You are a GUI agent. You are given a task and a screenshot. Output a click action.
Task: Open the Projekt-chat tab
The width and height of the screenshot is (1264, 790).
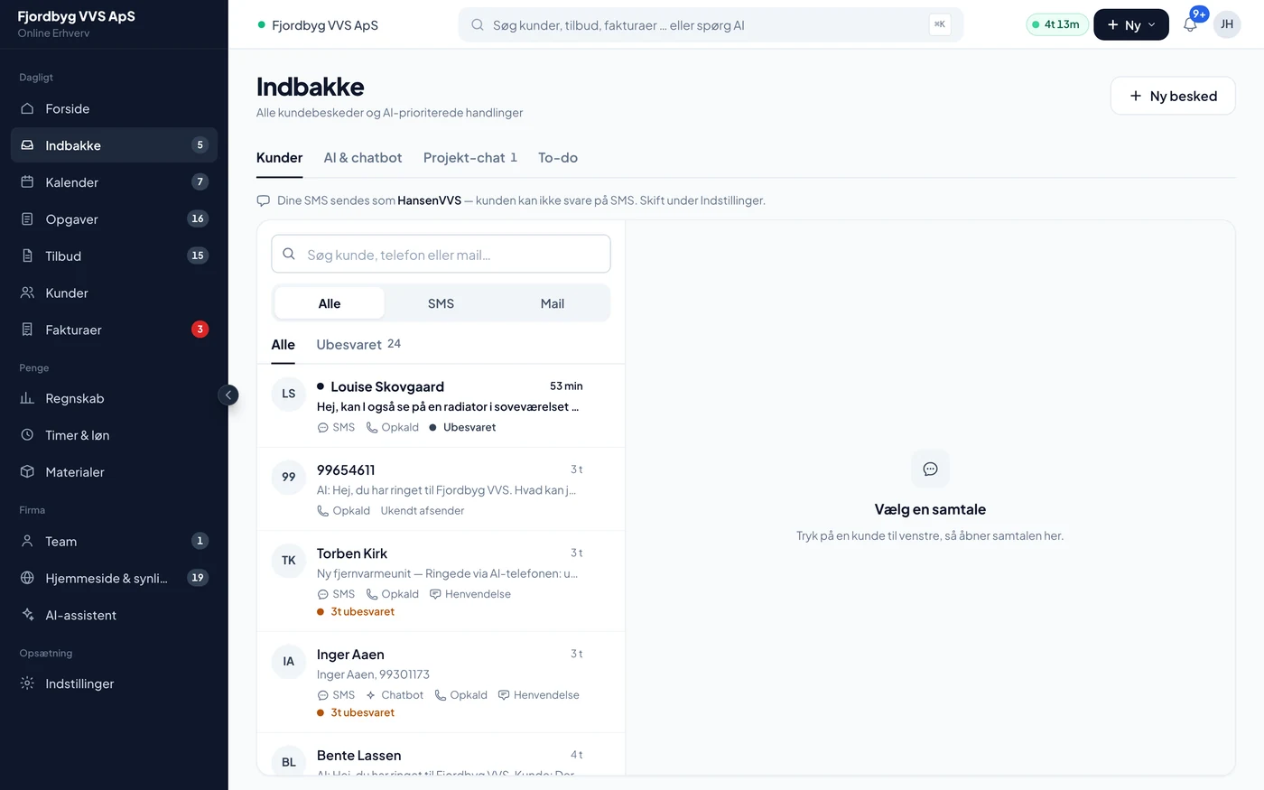pyautogui.click(x=470, y=158)
